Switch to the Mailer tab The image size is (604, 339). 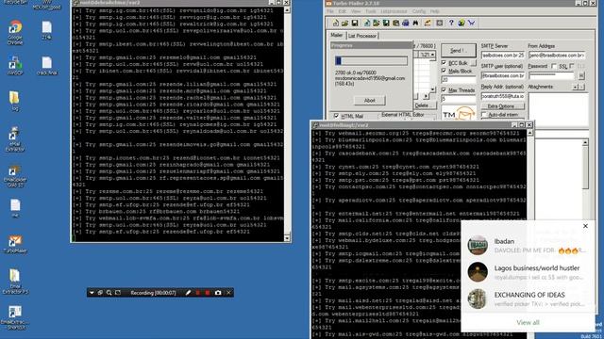(x=337, y=36)
